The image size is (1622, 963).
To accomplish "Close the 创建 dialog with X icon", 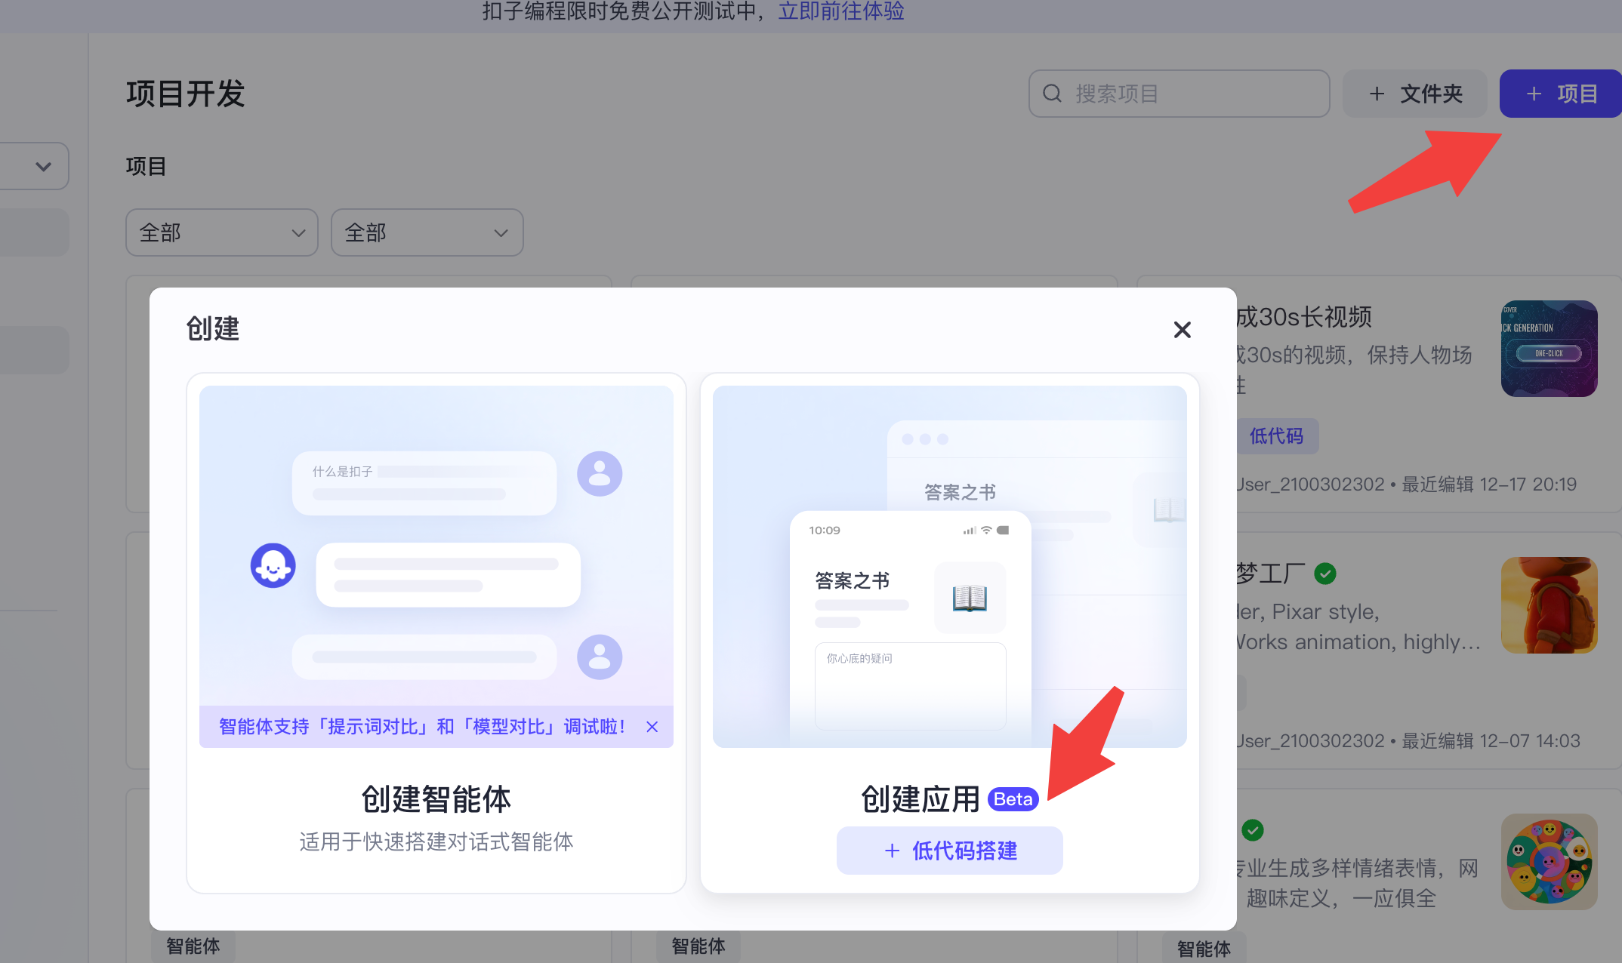I will (x=1182, y=330).
